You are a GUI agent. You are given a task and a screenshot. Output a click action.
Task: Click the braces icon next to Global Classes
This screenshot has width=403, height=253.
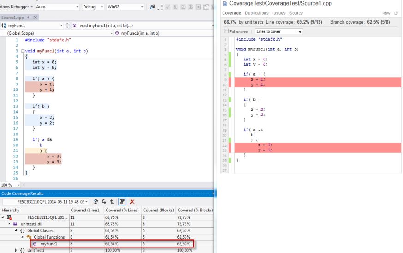[22, 231]
